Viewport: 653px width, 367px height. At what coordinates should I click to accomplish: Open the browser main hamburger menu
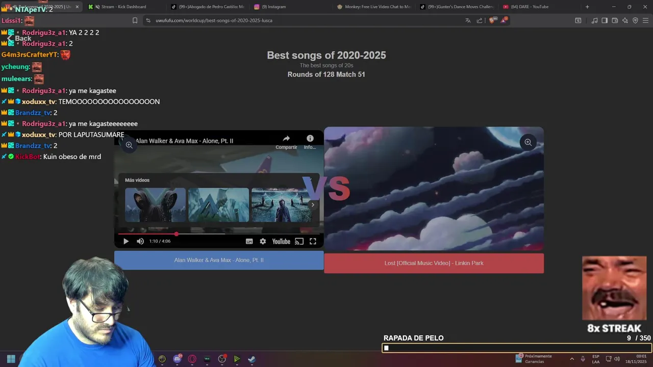click(x=645, y=20)
